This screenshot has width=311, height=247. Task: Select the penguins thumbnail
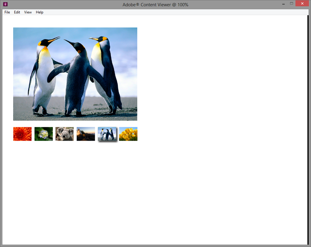coord(107,134)
